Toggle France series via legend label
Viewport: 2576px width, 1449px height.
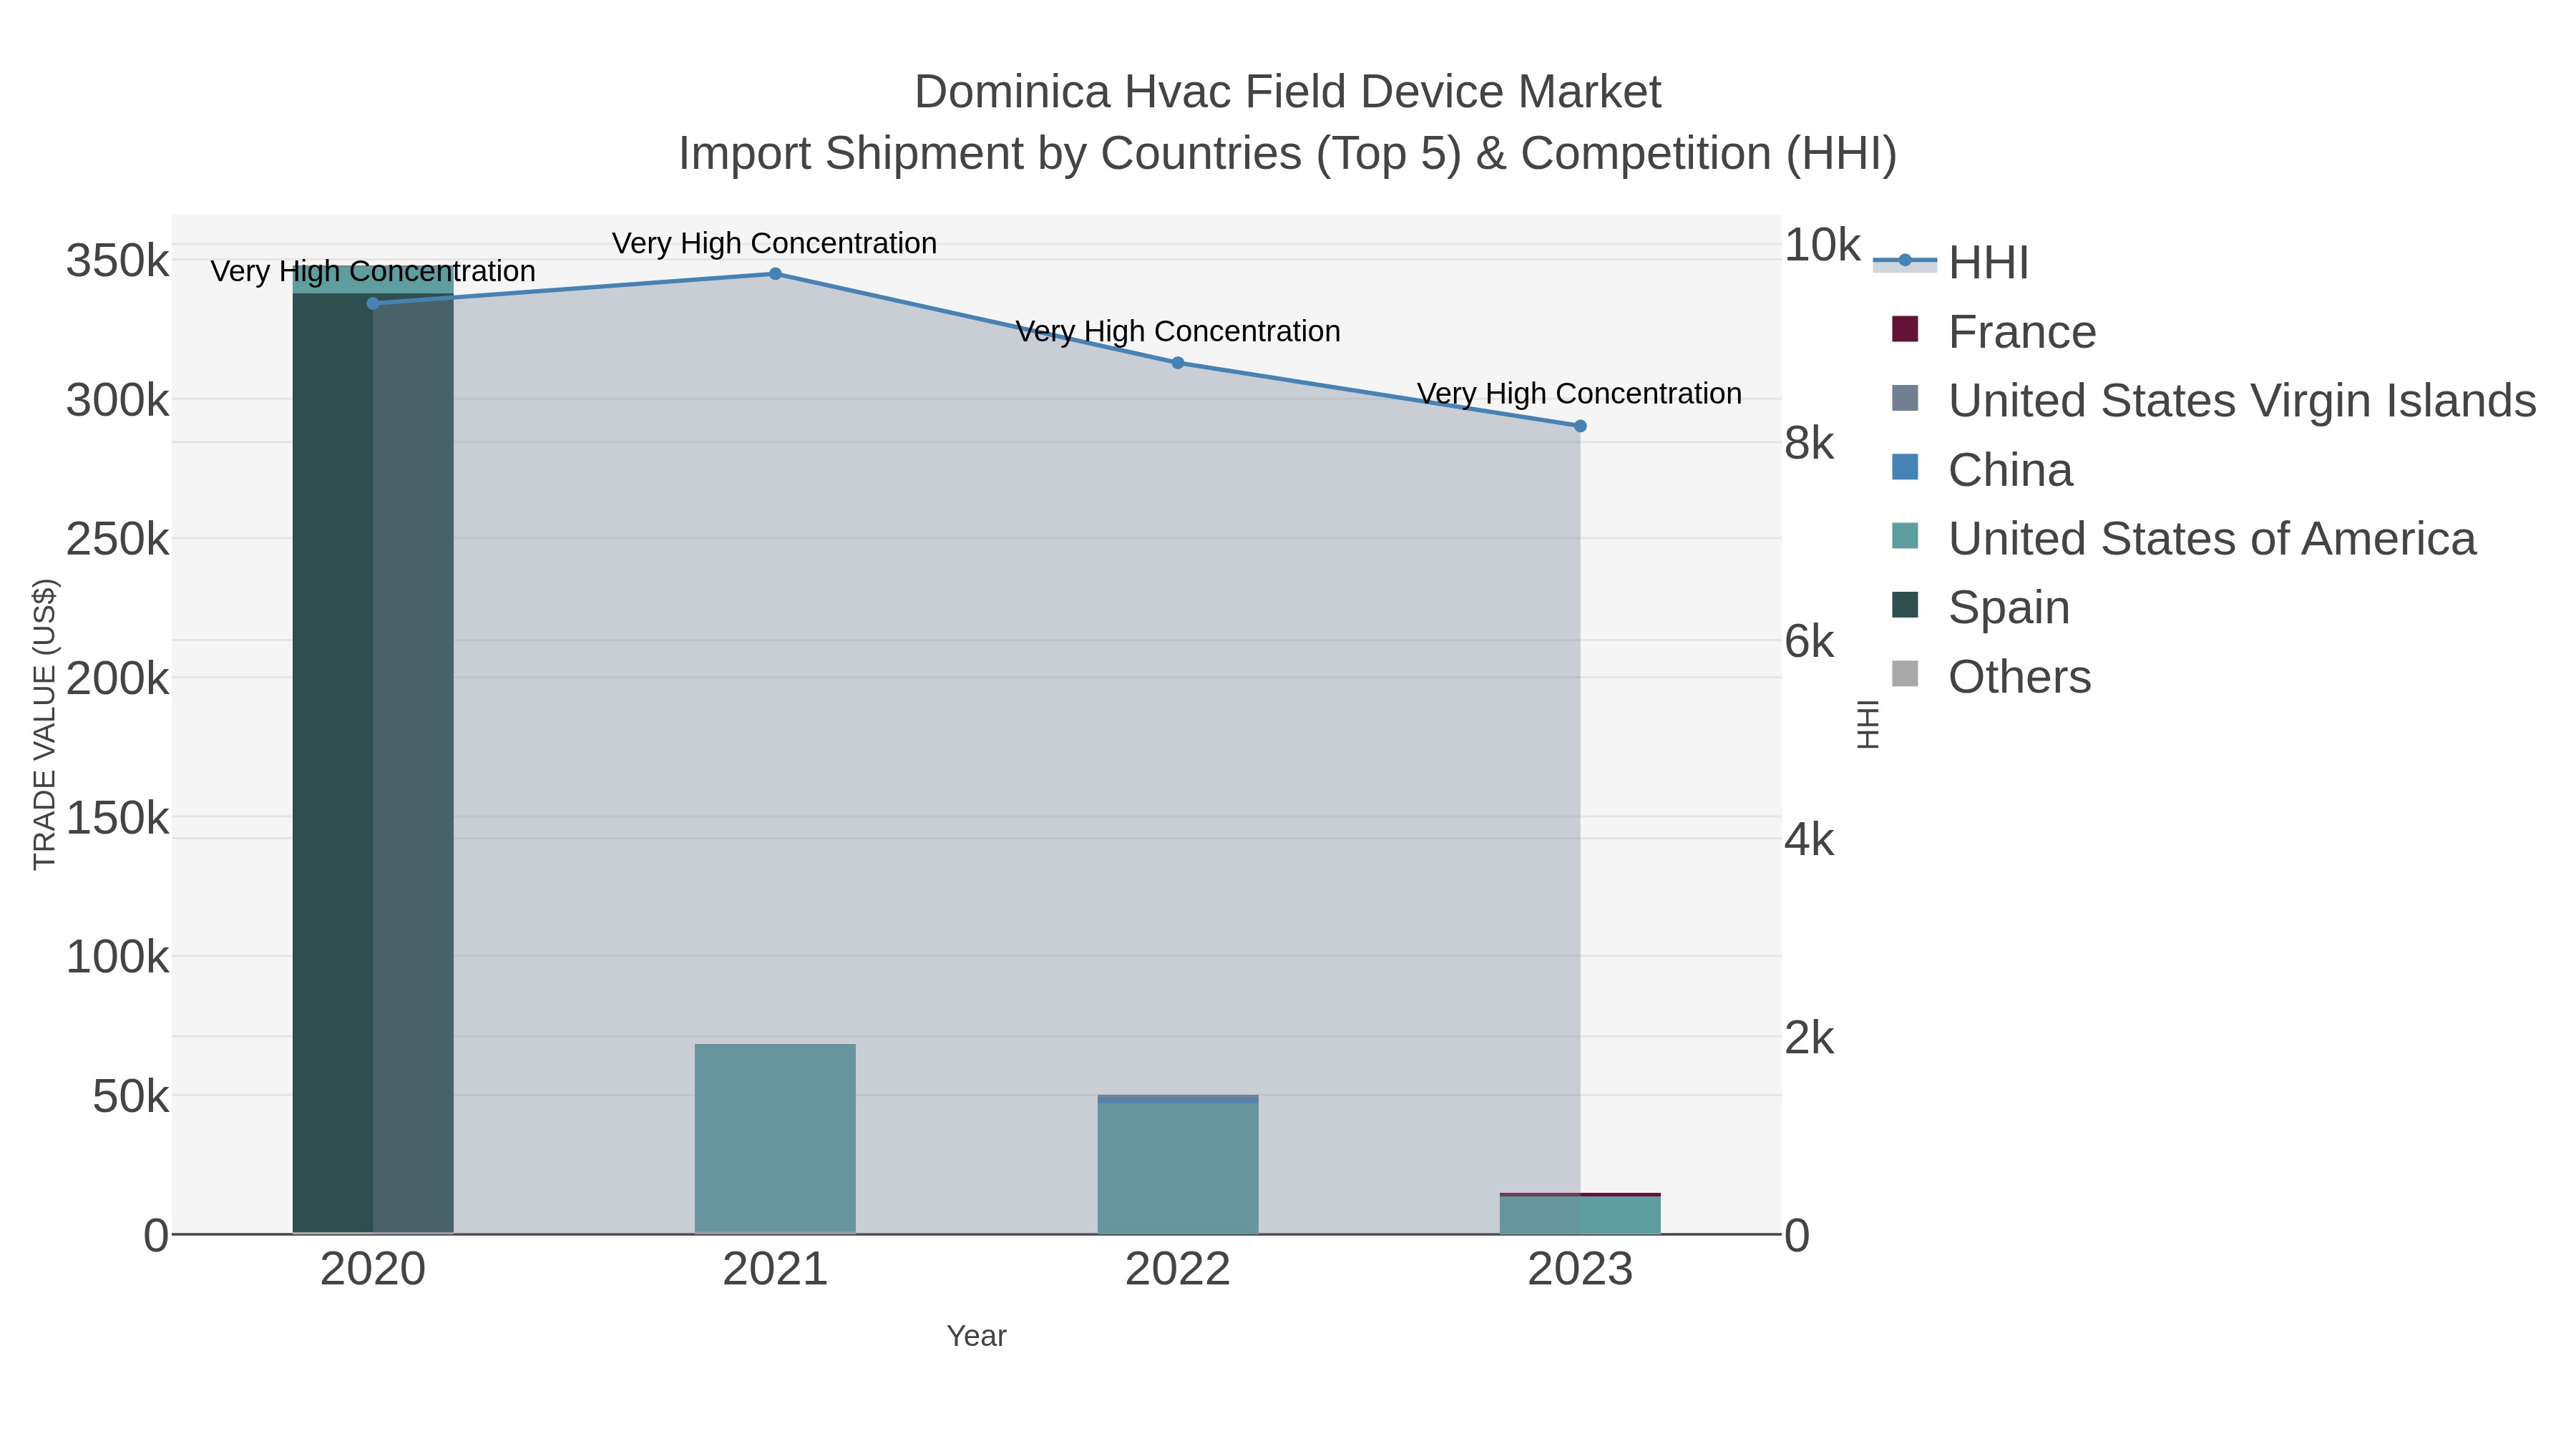pyautogui.click(x=2022, y=332)
